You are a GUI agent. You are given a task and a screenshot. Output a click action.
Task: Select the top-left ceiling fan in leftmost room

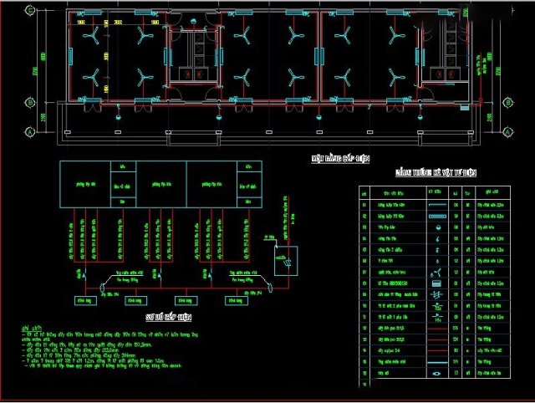point(92,36)
